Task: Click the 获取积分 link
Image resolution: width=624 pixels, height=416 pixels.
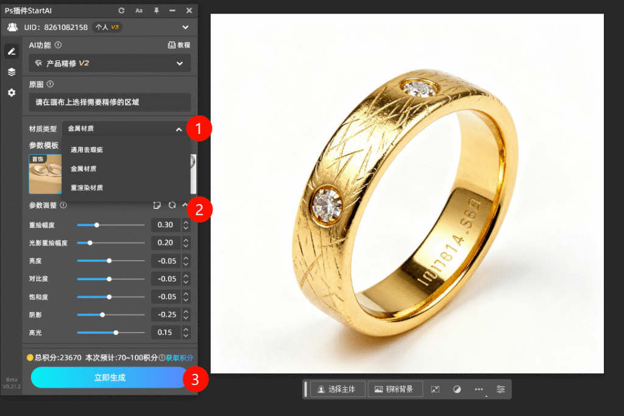Action: pyautogui.click(x=180, y=358)
